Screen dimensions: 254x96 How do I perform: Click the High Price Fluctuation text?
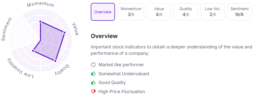[122, 92]
